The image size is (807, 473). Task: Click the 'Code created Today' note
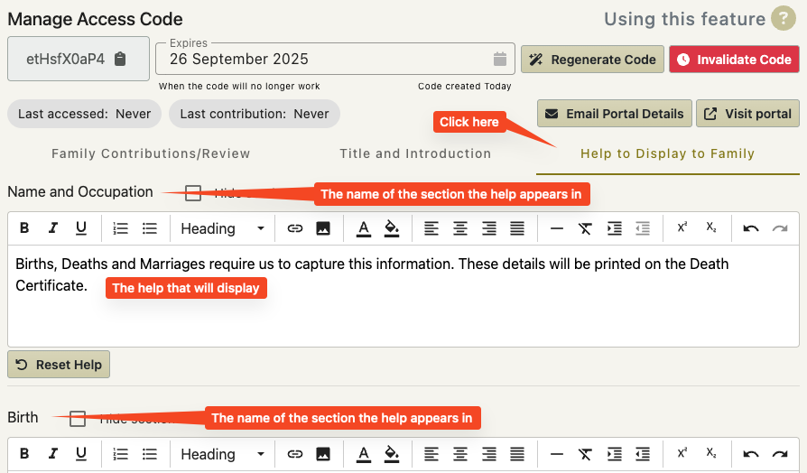[464, 86]
